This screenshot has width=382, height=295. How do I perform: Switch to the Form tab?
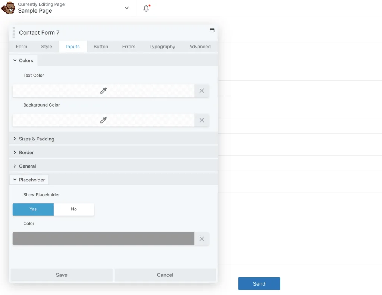click(x=22, y=47)
